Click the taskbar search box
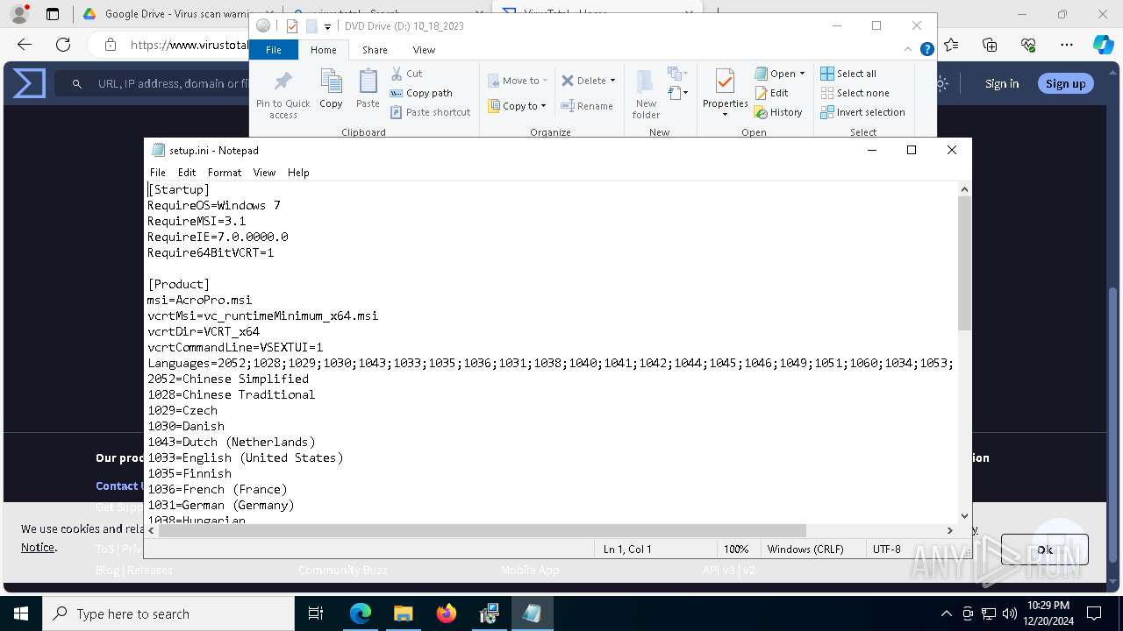Viewport: 1123px width, 631px height. click(168, 613)
